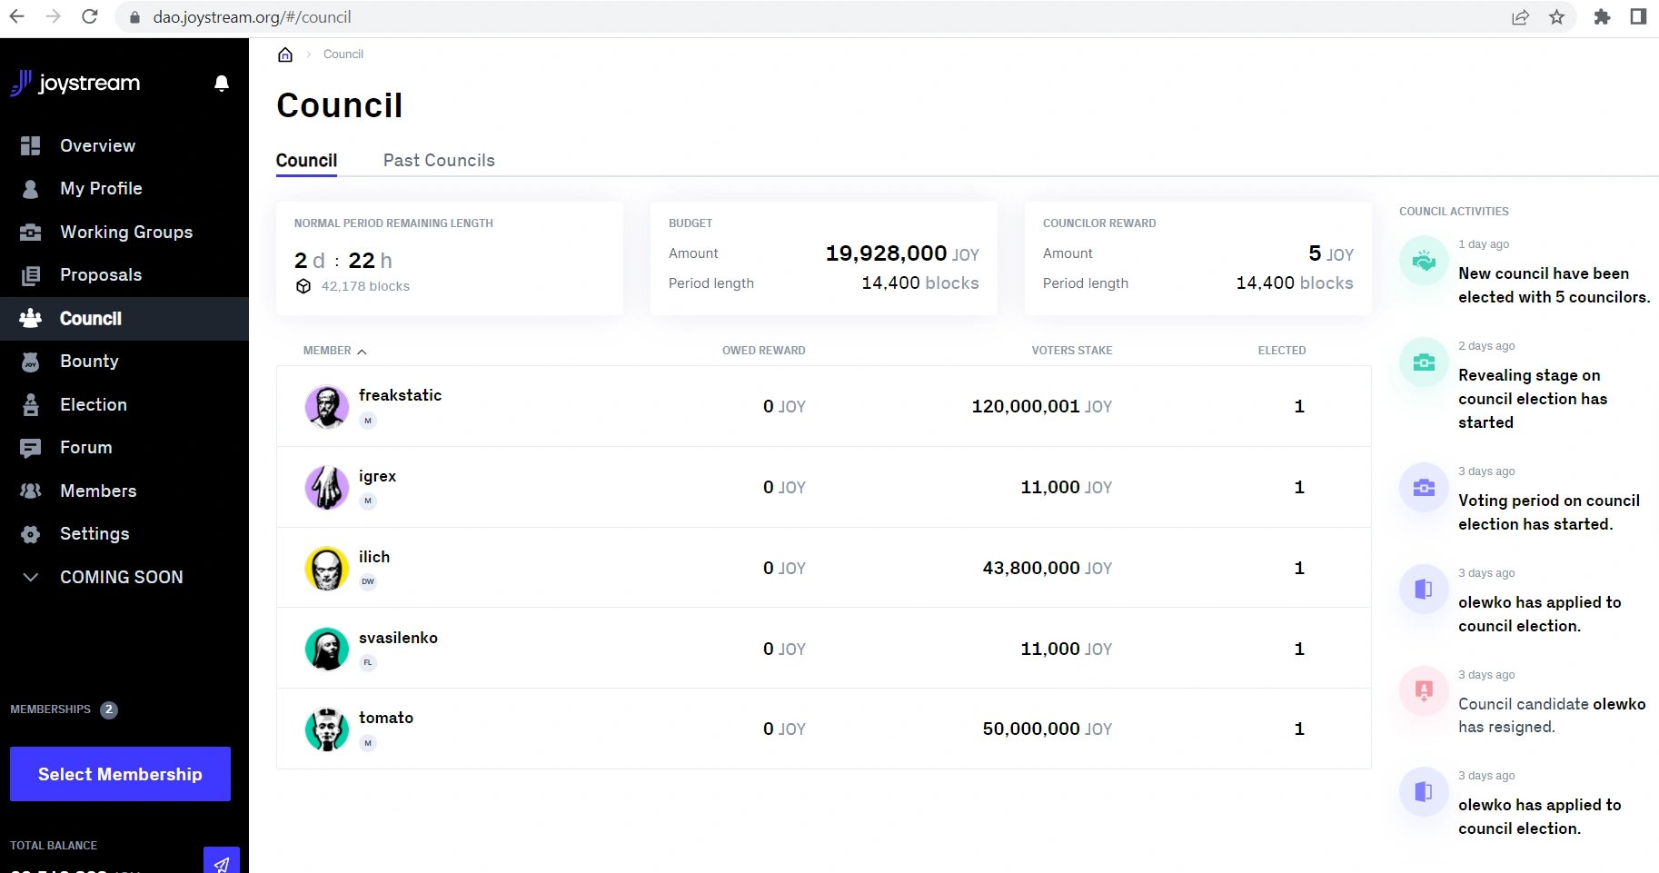
Task: Click the Council breadcrumb text
Action: coord(343,55)
